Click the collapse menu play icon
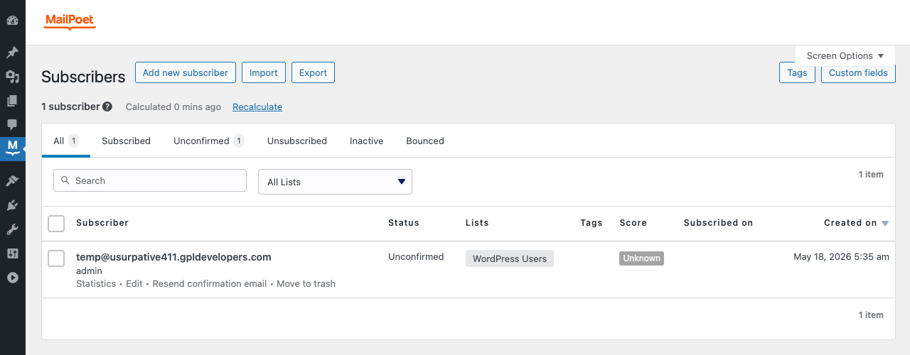The height and width of the screenshot is (355, 910). click(12, 278)
